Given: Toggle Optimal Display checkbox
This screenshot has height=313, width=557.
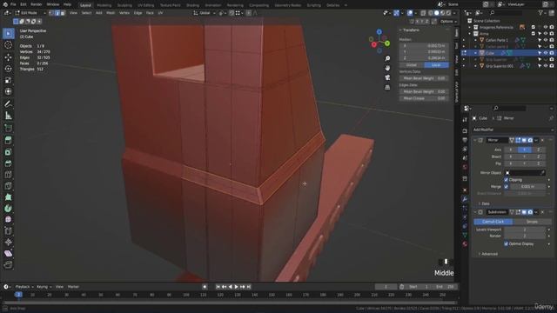Looking at the screenshot, I should [507, 243].
